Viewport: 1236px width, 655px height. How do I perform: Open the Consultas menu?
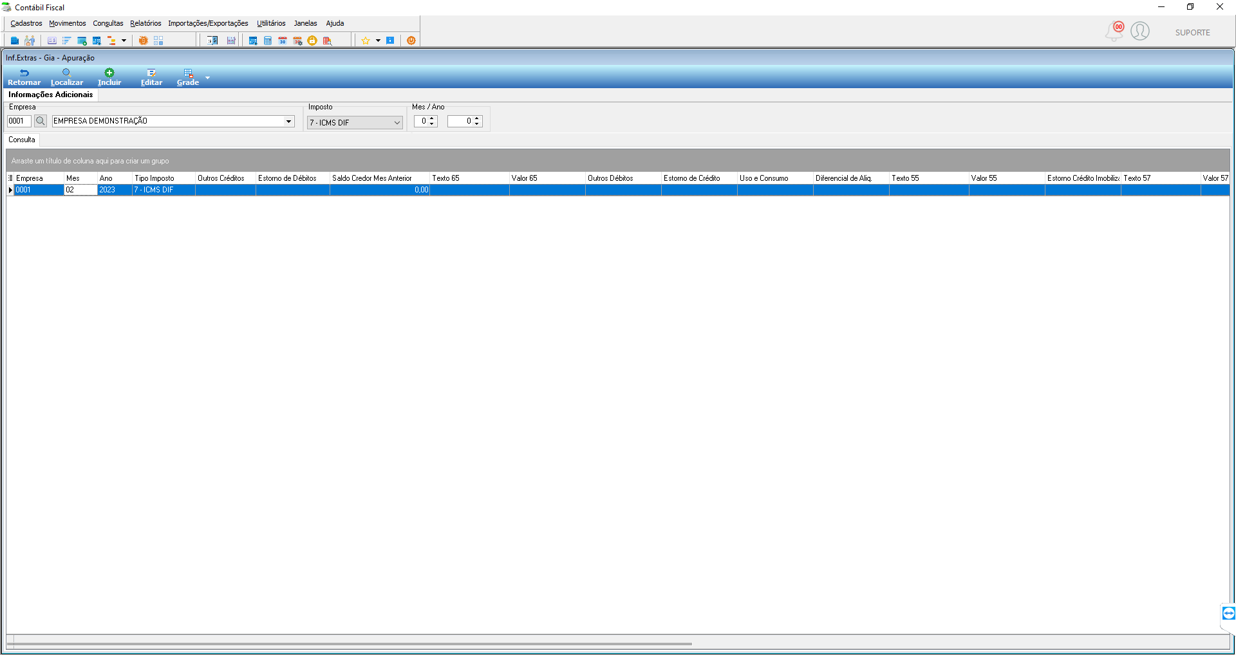click(x=108, y=23)
